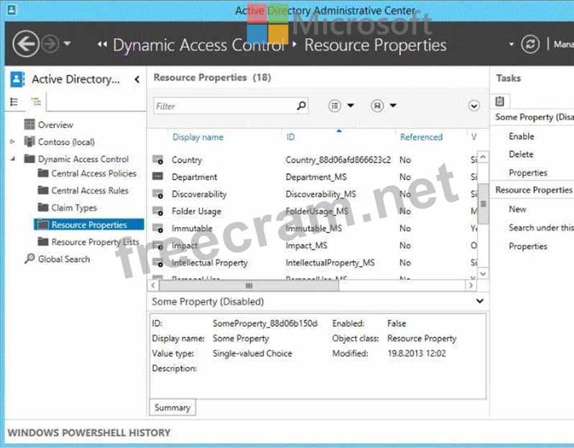
Task: Click the Resource Properties breadcrumb
Action: 375,45
